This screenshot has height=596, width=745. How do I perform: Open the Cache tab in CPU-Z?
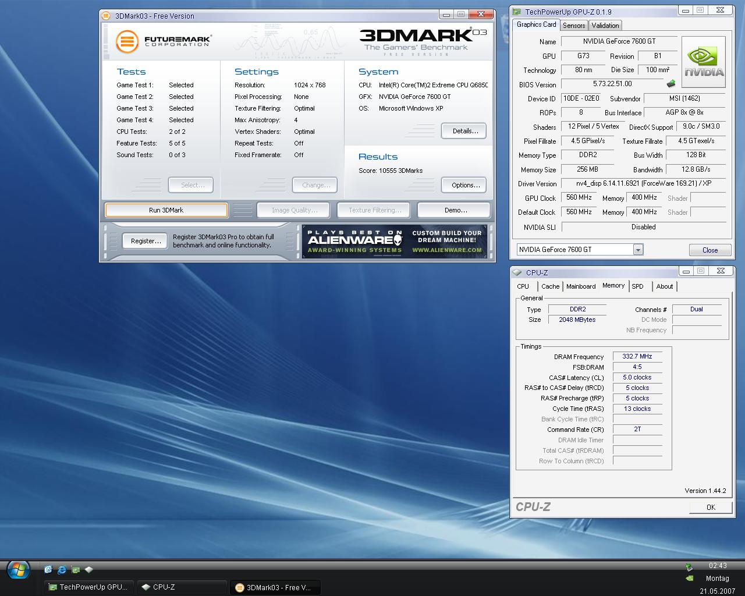pos(550,286)
